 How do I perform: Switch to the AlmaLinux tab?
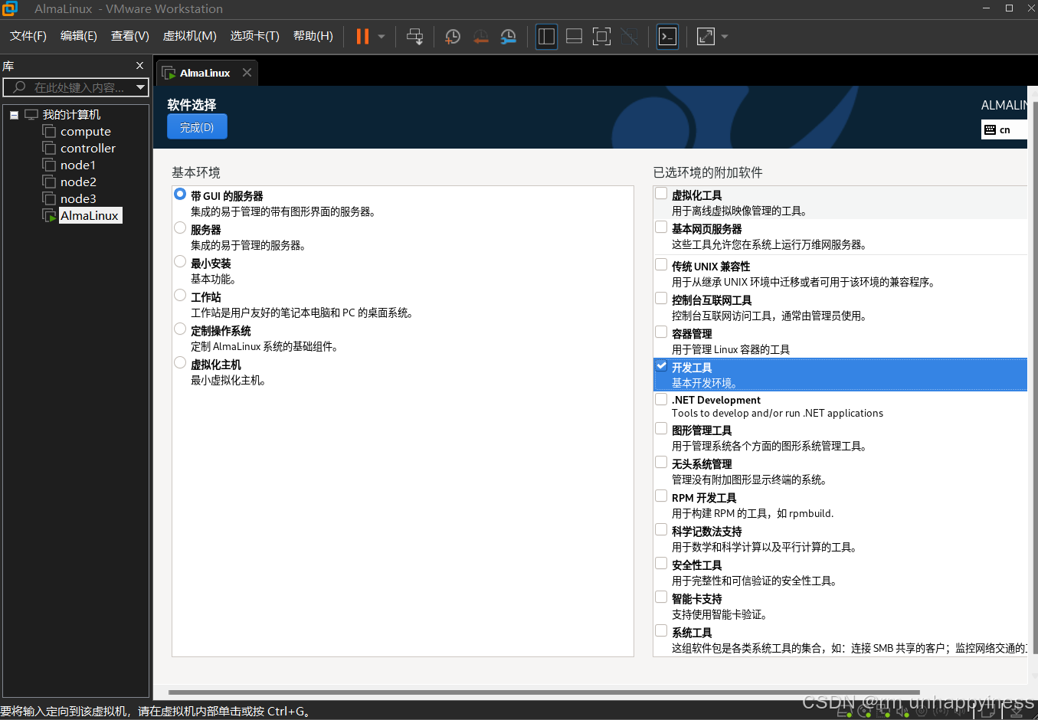205,73
